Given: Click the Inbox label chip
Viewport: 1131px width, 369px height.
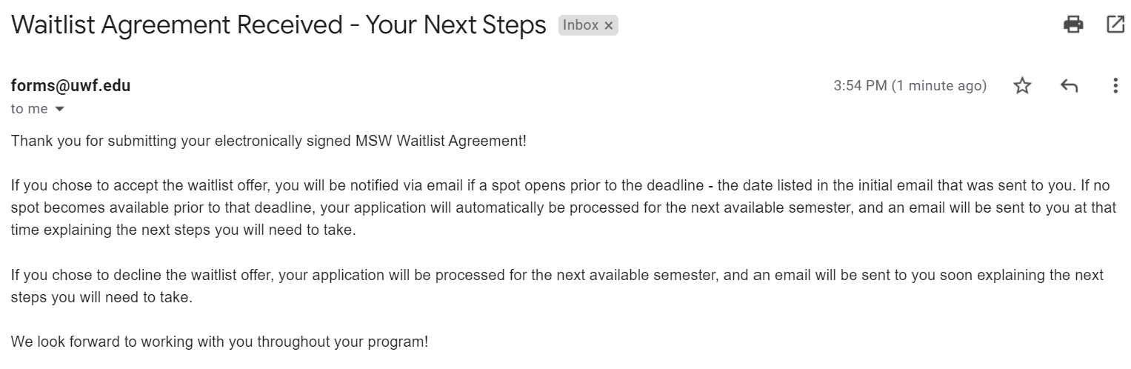Looking at the screenshot, I should click(588, 25).
